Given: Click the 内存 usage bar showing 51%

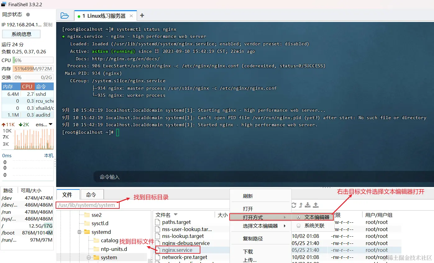Looking at the screenshot, I should 33,69.
